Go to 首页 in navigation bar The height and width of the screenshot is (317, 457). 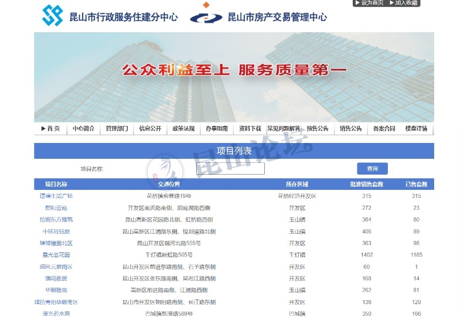pyautogui.click(x=50, y=129)
